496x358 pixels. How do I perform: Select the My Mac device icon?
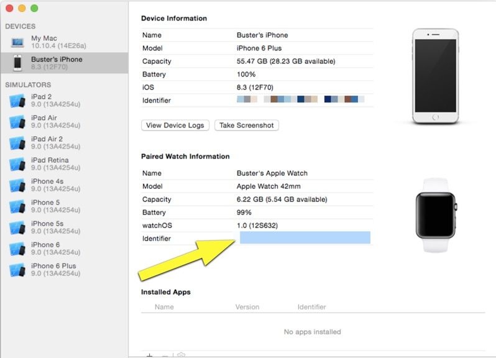[17, 42]
